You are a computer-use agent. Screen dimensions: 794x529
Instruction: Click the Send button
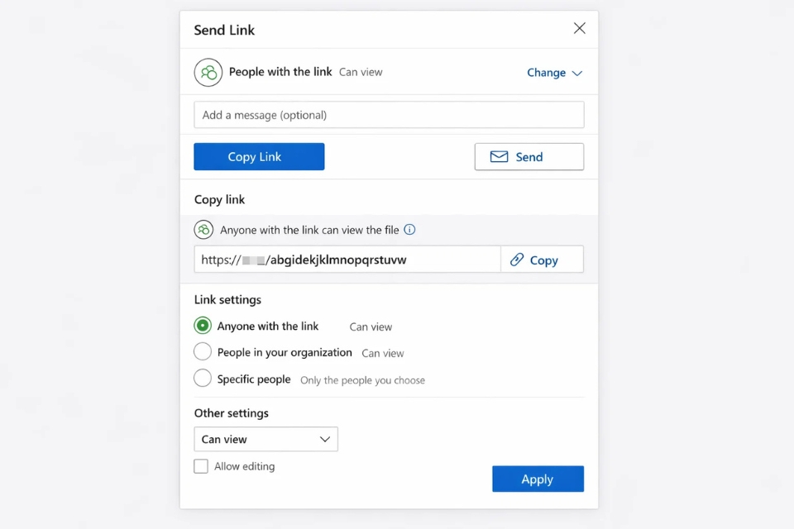(529, 156)
